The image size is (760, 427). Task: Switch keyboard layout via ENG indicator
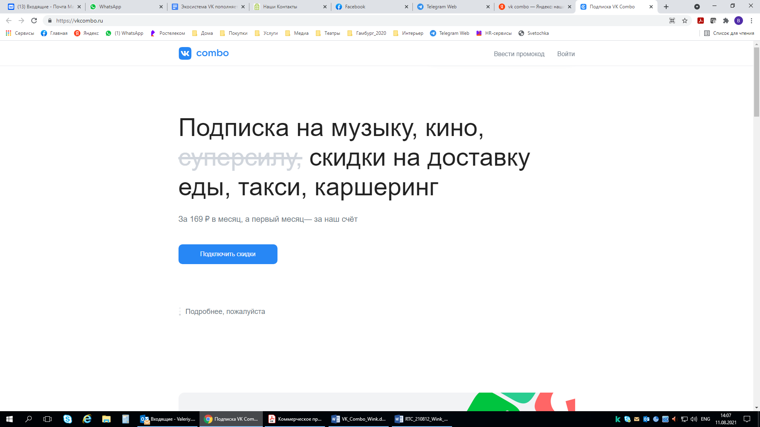tap(705, 419)
